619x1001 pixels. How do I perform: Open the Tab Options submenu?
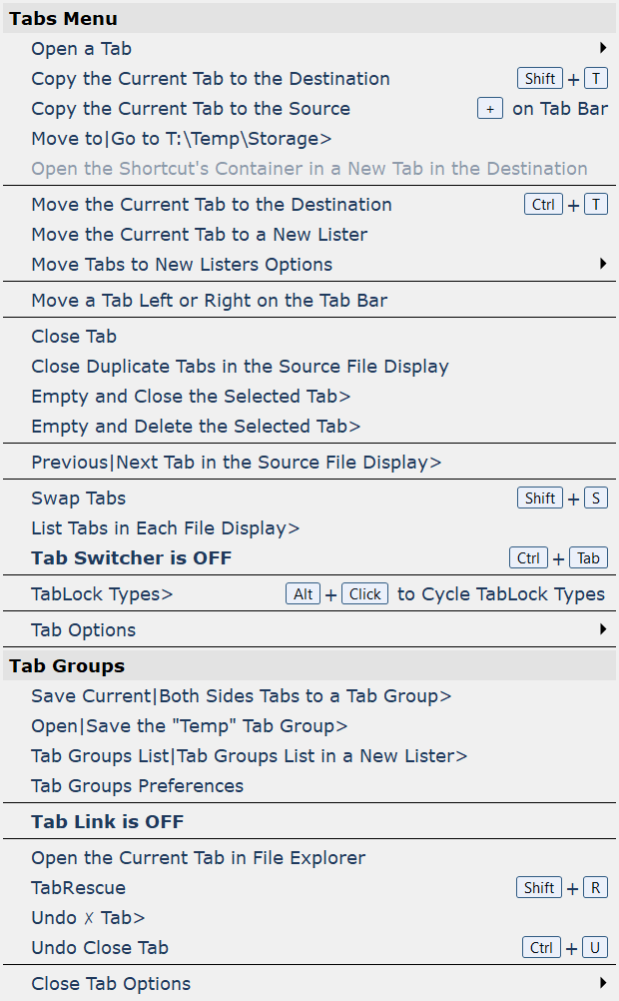pos(83,629)
